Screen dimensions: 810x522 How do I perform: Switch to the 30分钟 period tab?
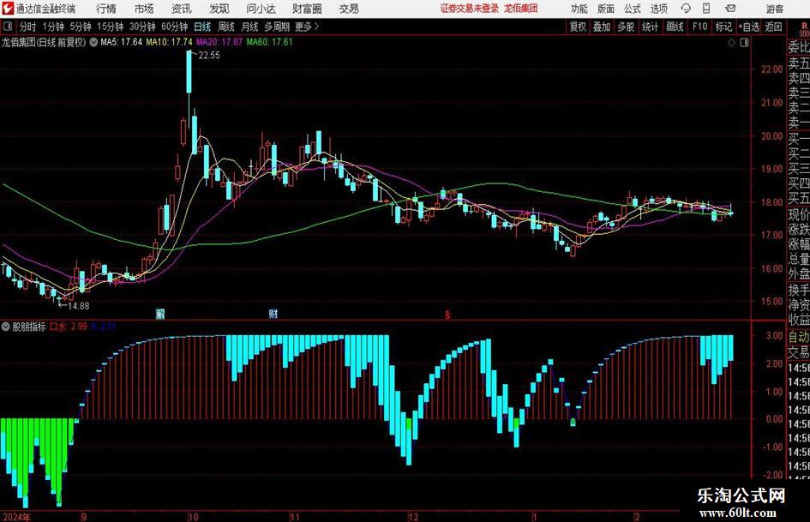click(142, 27)
